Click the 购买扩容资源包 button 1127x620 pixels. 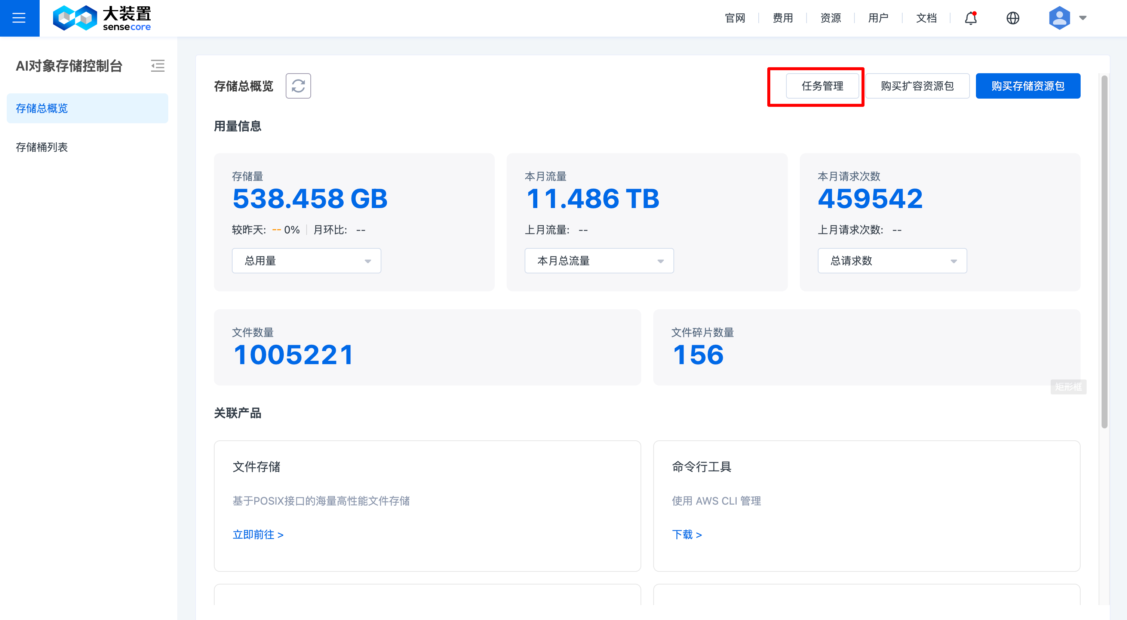(x=917, y=86)
